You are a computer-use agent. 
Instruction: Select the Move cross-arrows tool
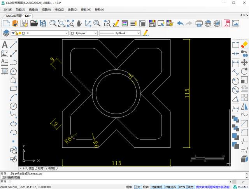(x=244, y=62)
